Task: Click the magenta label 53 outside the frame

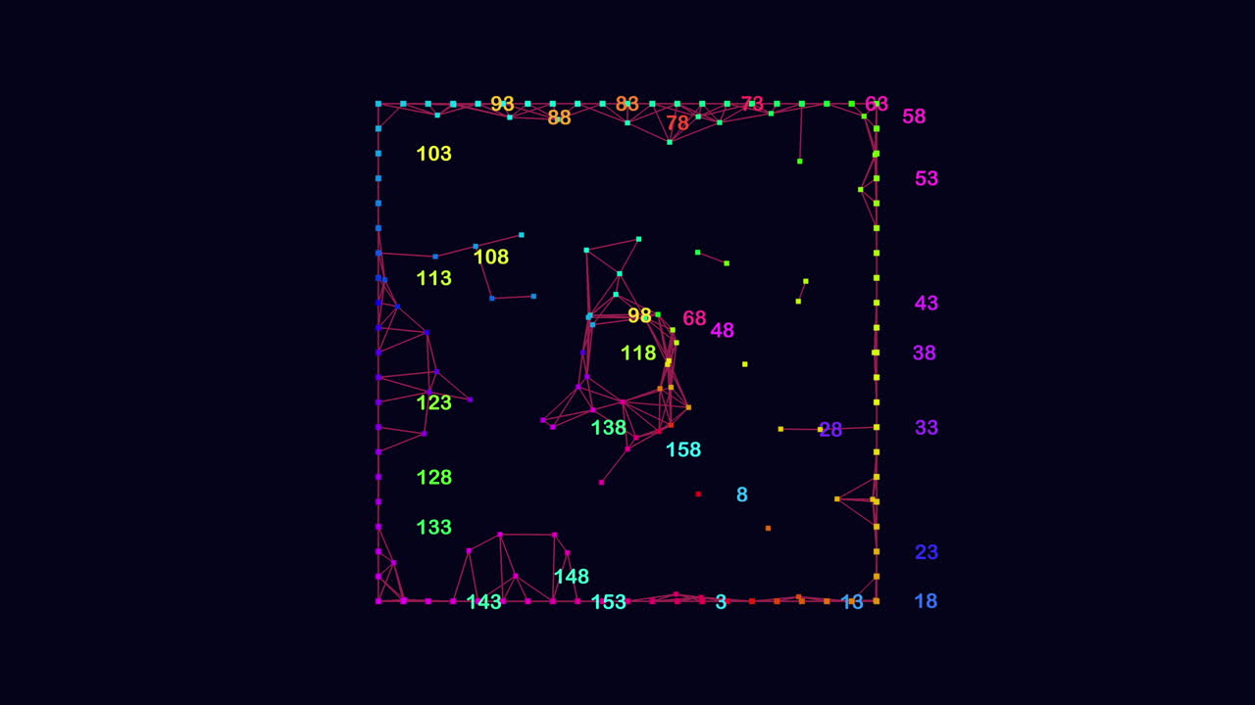Action: coord(927,179)
